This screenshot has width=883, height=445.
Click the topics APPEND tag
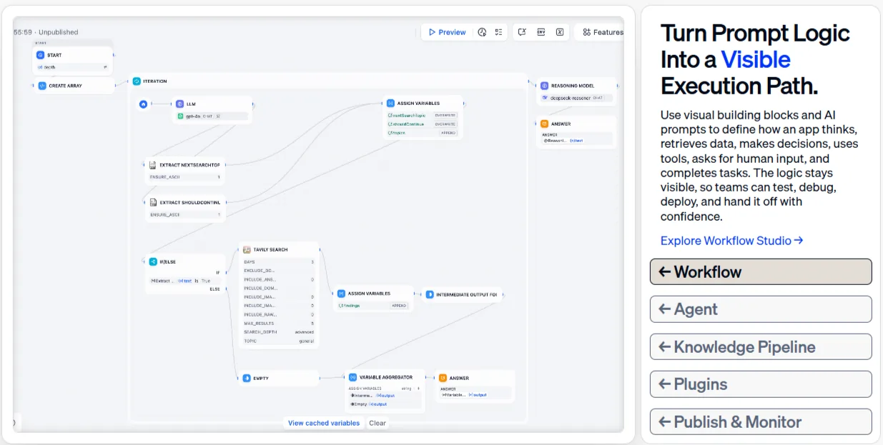click(448, 132)
